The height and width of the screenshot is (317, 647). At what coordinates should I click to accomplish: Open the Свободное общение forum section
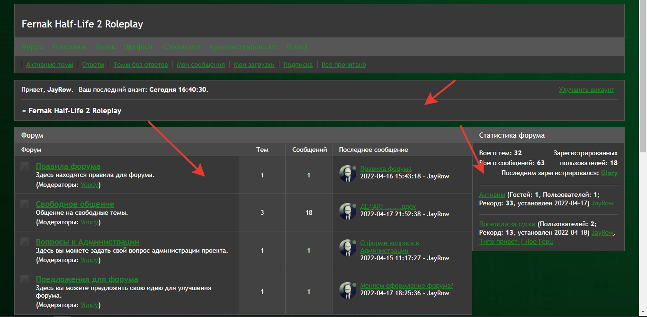point(75,204)
